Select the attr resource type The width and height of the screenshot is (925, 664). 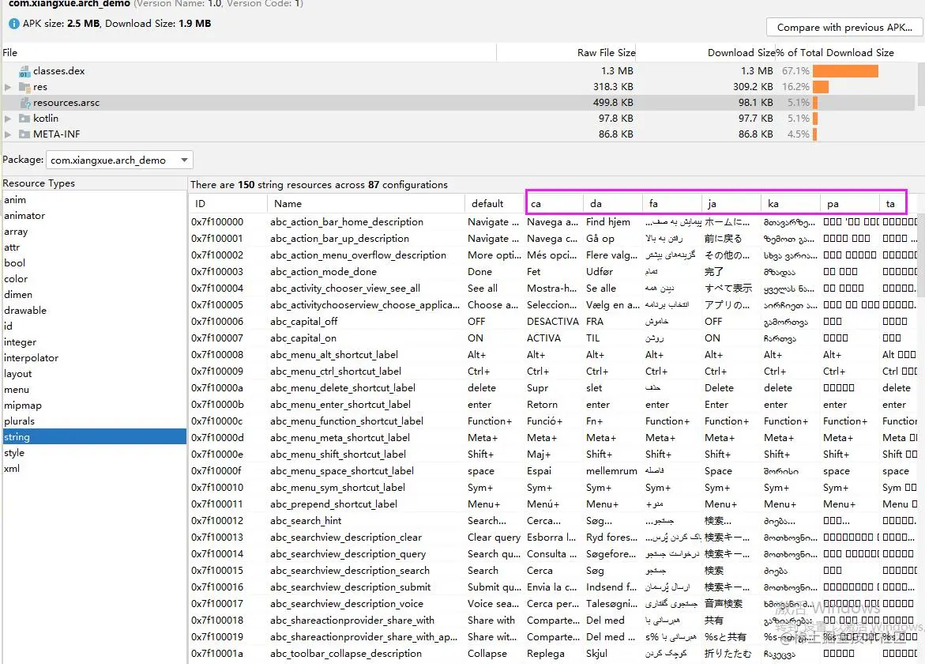(94, 247)
